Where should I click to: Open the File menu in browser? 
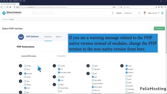(x=1, y=1)
